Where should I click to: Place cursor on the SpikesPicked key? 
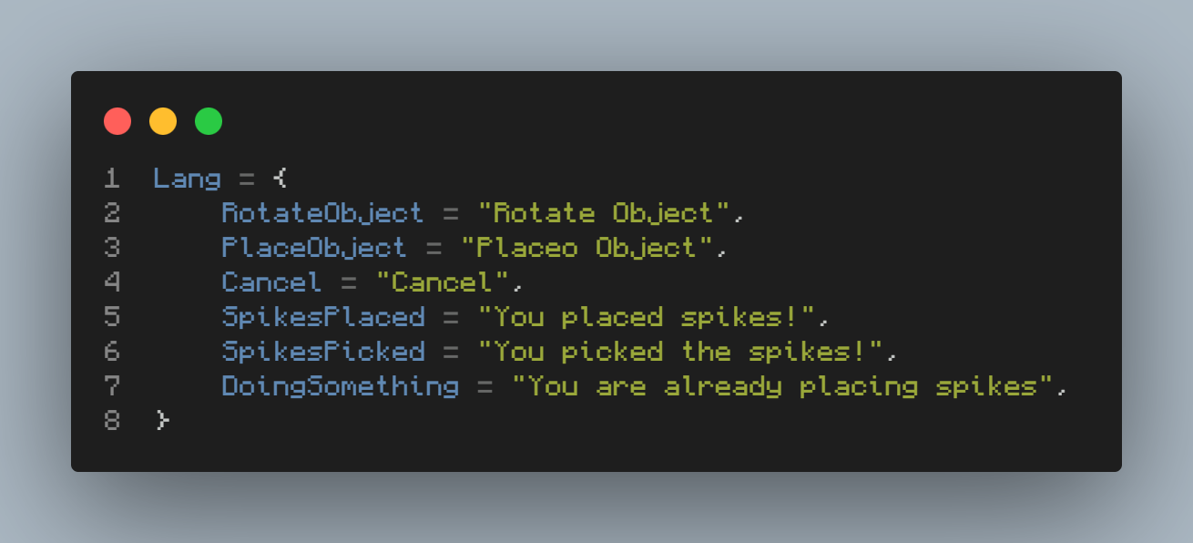pyautogui.click(x=322, y=351)
